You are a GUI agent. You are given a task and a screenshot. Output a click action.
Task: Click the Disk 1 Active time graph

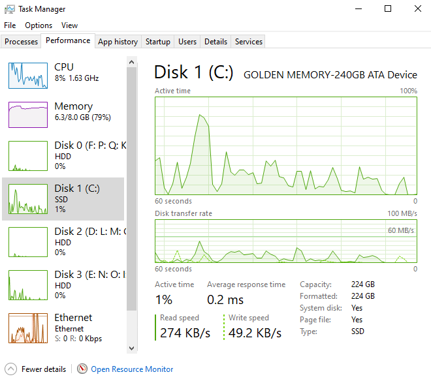tap(286, 146)
